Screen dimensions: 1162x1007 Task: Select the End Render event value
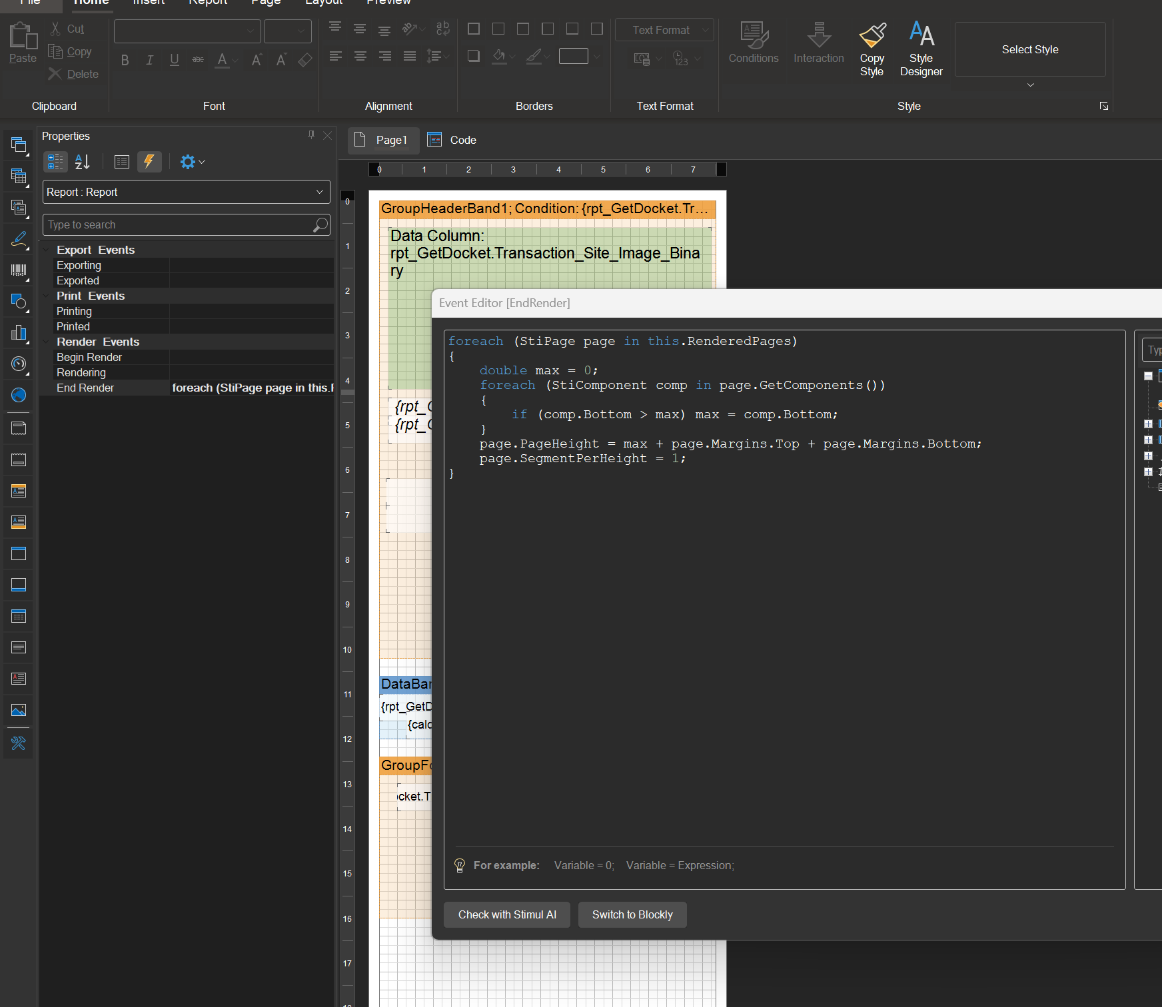pyautogui.click(x=252, y=388)
